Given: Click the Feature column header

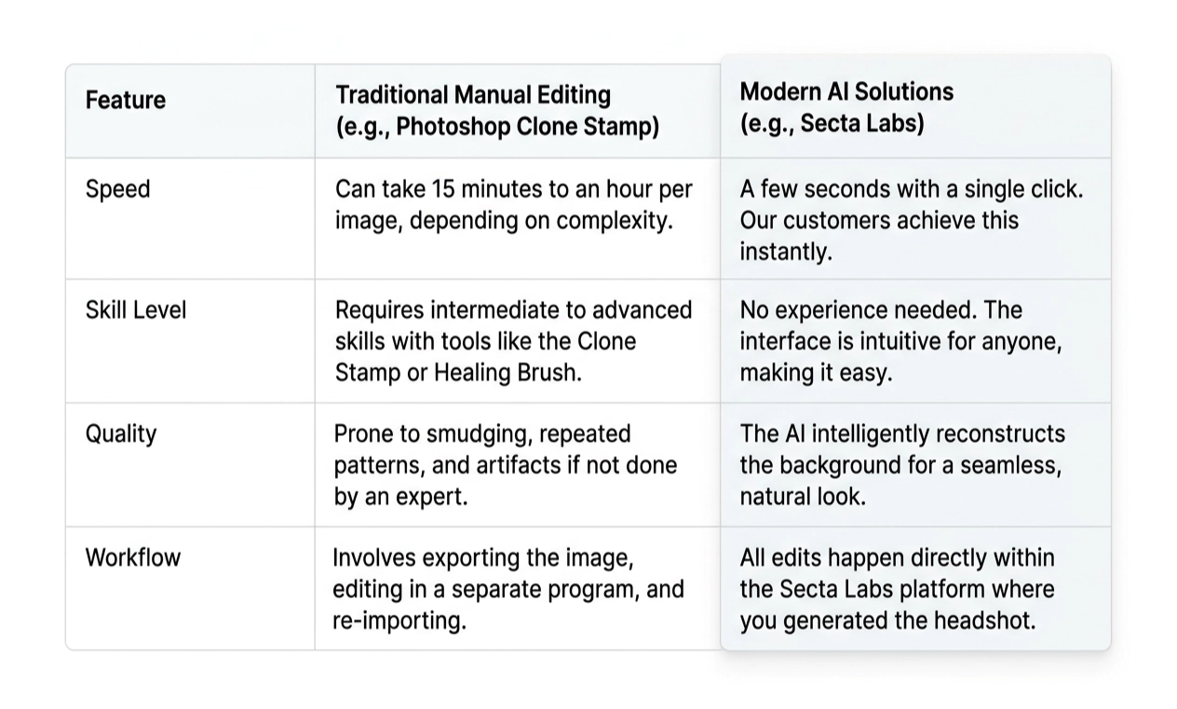Looking at the screenshot, I should point(126,100).
